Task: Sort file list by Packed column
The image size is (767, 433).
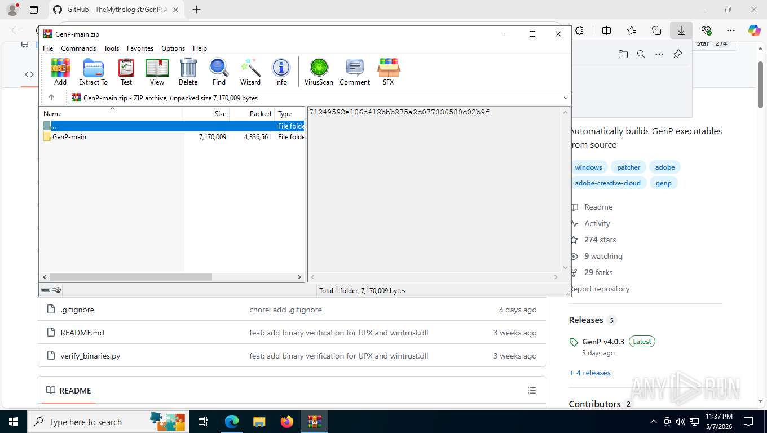Action: [x=252, y=113]
